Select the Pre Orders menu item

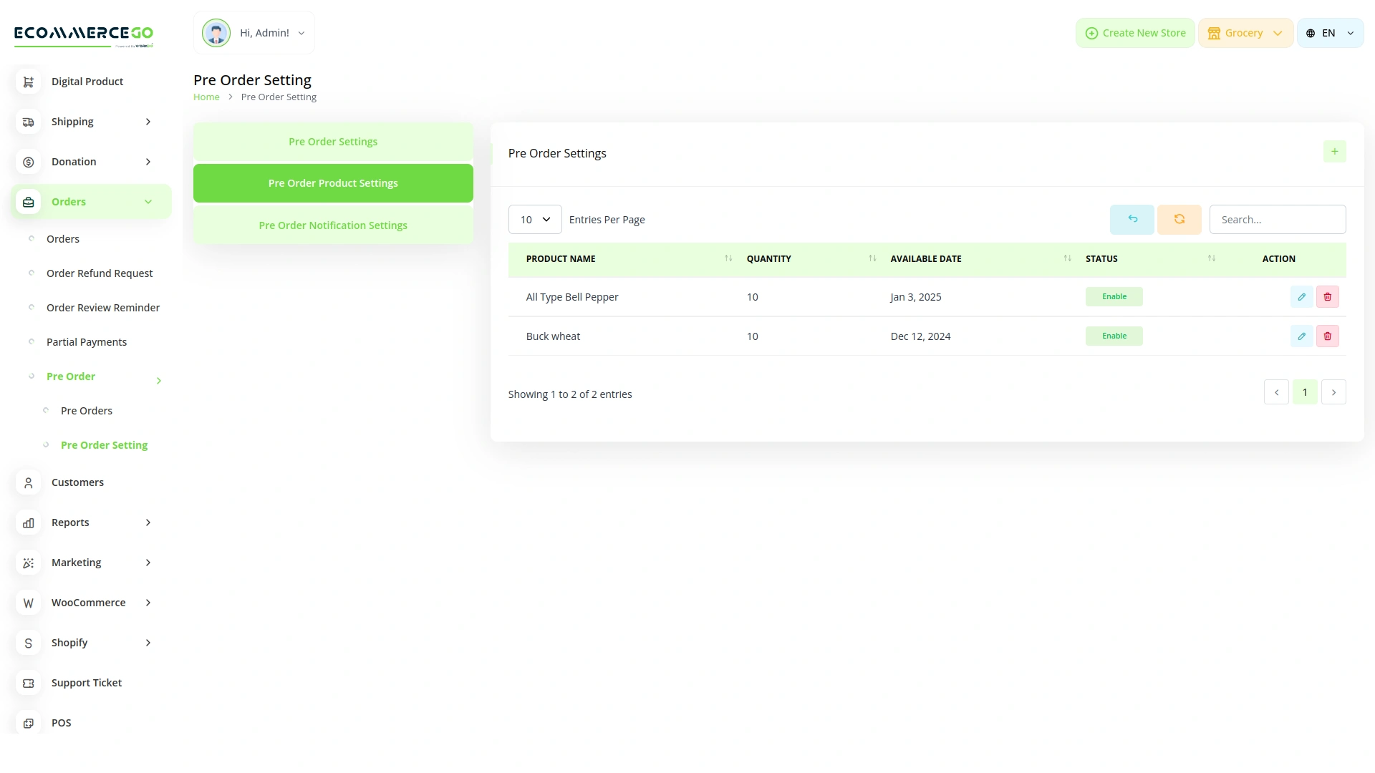87,410
